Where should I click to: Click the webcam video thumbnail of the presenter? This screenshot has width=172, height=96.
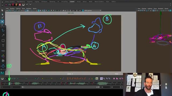[x=148, y=85]
